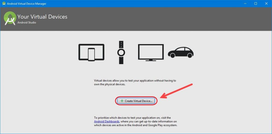Click the small app icon in title bar

tap(4, 3)
